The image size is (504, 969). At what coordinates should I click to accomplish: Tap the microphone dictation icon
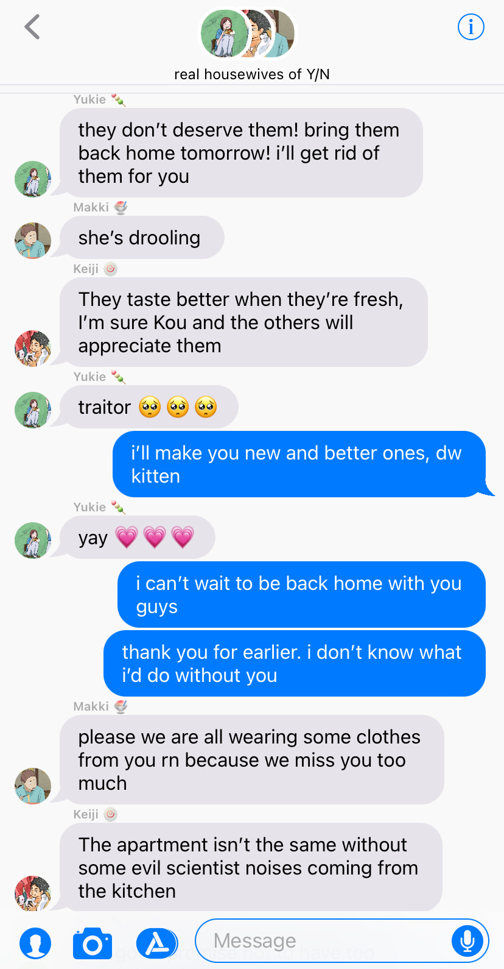coord(467,941)
